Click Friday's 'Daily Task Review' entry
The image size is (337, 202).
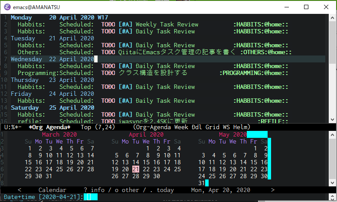165,101
